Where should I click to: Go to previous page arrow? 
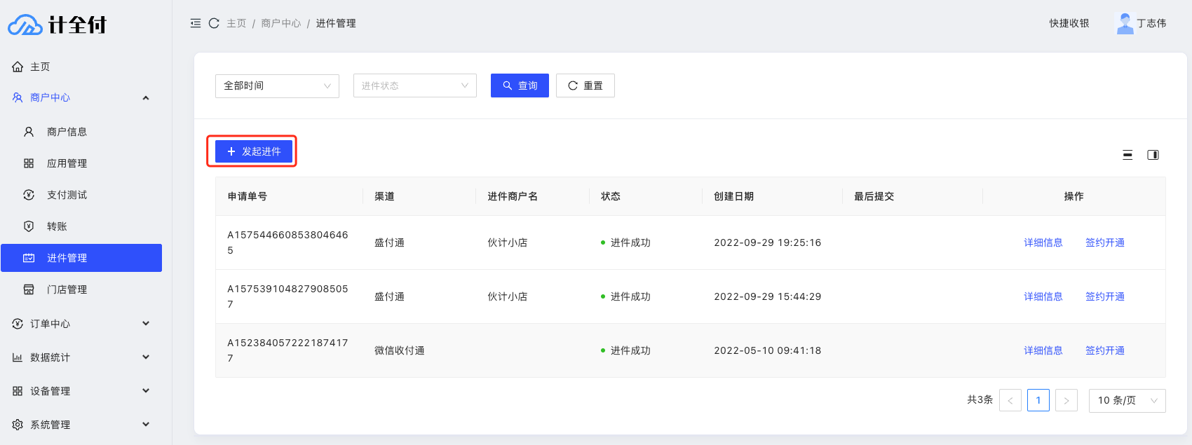click(x=1010, y=400)
